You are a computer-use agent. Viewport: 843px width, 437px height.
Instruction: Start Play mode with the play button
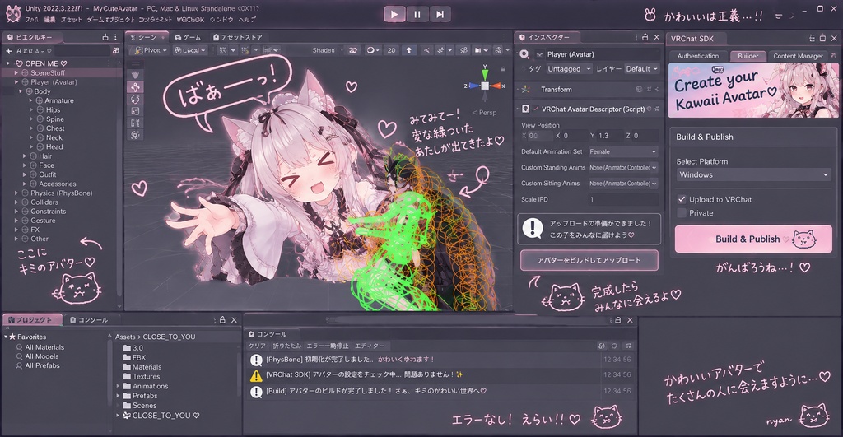pyautogui.click(x=394, y=15)
